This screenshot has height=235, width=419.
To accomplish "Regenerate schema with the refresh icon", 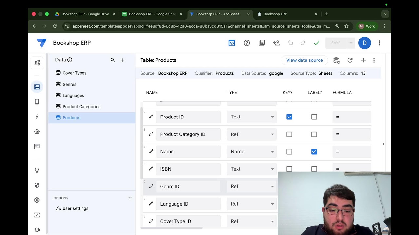I will pos(350,60).
